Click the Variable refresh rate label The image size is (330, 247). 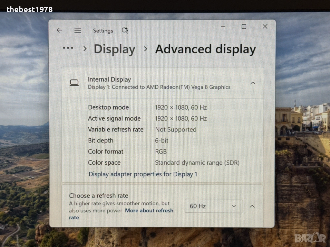coord(116,130)
